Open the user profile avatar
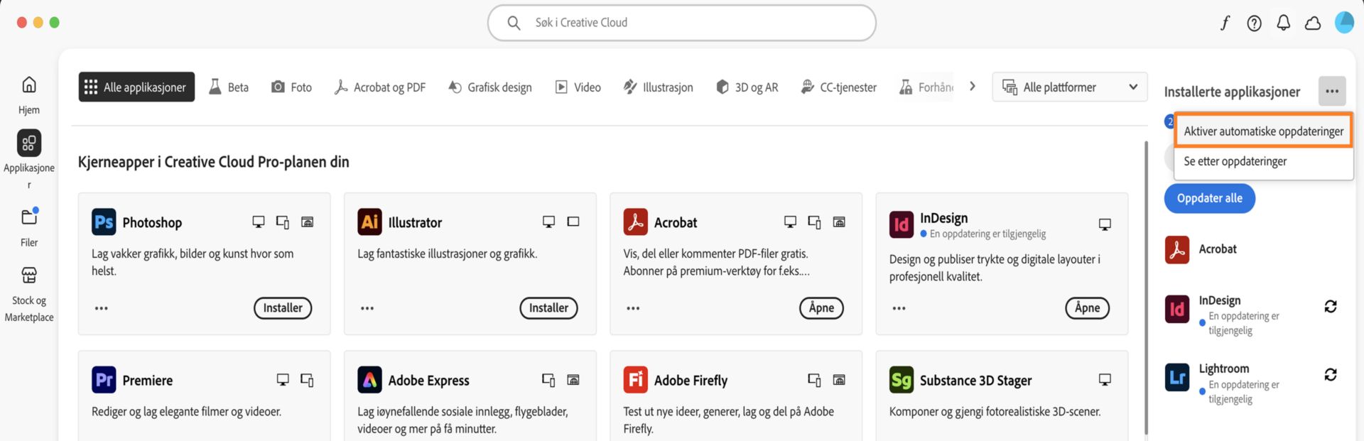This screenshot has height=441, width=1364. [x=1344, y=23]
